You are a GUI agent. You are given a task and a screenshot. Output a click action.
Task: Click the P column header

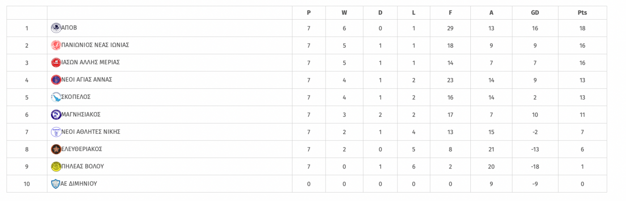(x=309, y=12)
